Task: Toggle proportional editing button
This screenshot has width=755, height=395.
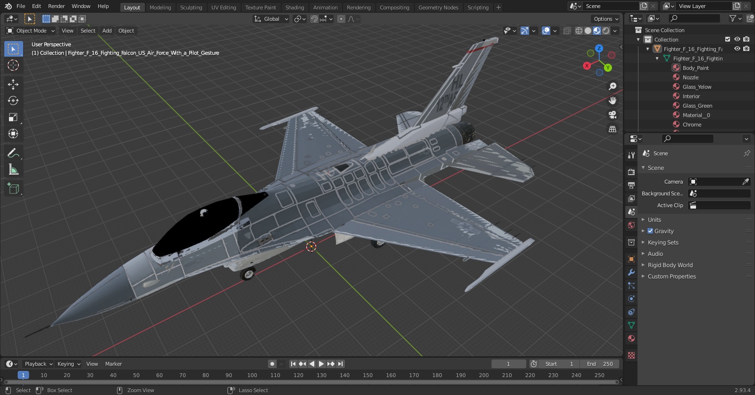Action: [341, 19]
